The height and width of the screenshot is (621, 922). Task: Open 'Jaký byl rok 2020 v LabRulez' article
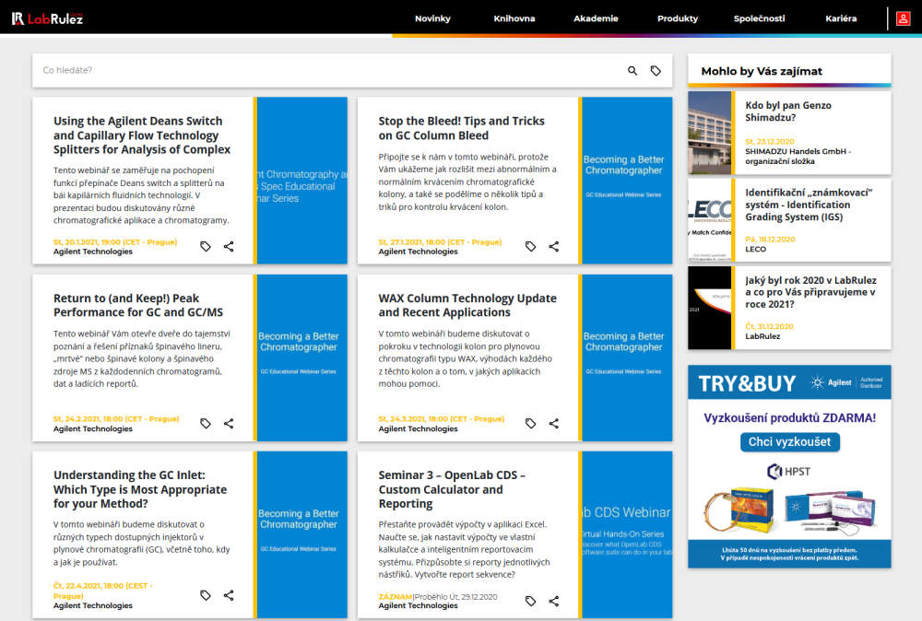coord(810,292)
